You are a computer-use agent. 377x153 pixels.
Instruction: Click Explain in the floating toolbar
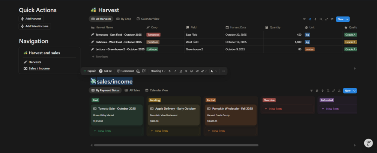[x=90, y=71]
